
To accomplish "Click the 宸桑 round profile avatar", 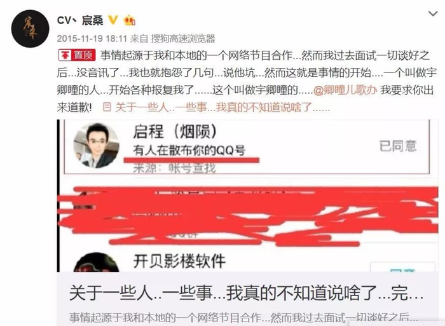I will tap(30, 29).
